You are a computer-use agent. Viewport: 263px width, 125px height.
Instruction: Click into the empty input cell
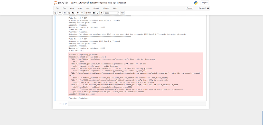[x=137, y=104]
